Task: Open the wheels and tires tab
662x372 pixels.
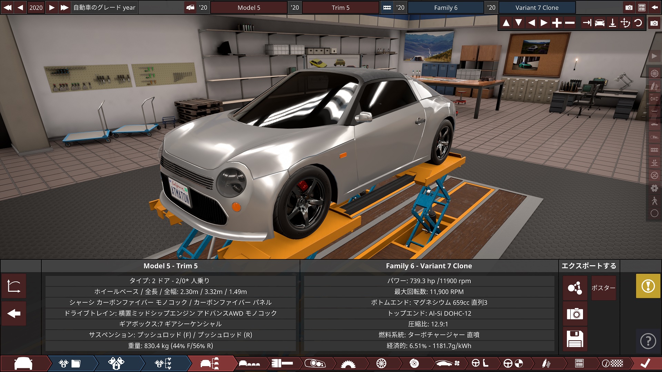Action: point(381,363)
